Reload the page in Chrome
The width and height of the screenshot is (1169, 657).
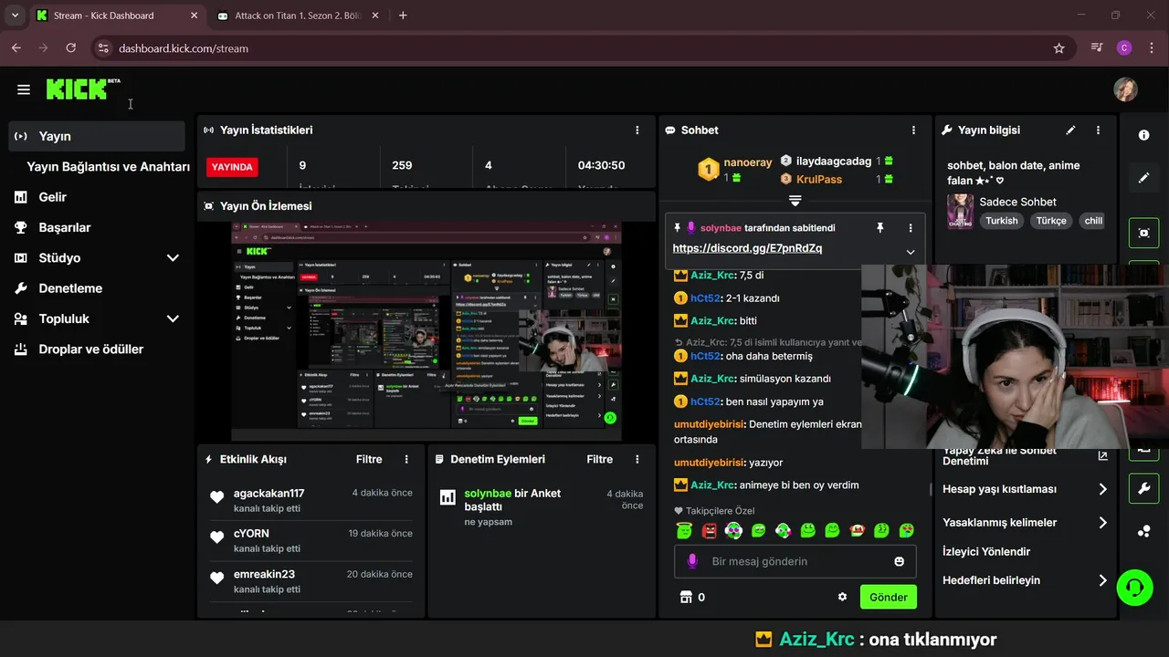tap(71, 48)
